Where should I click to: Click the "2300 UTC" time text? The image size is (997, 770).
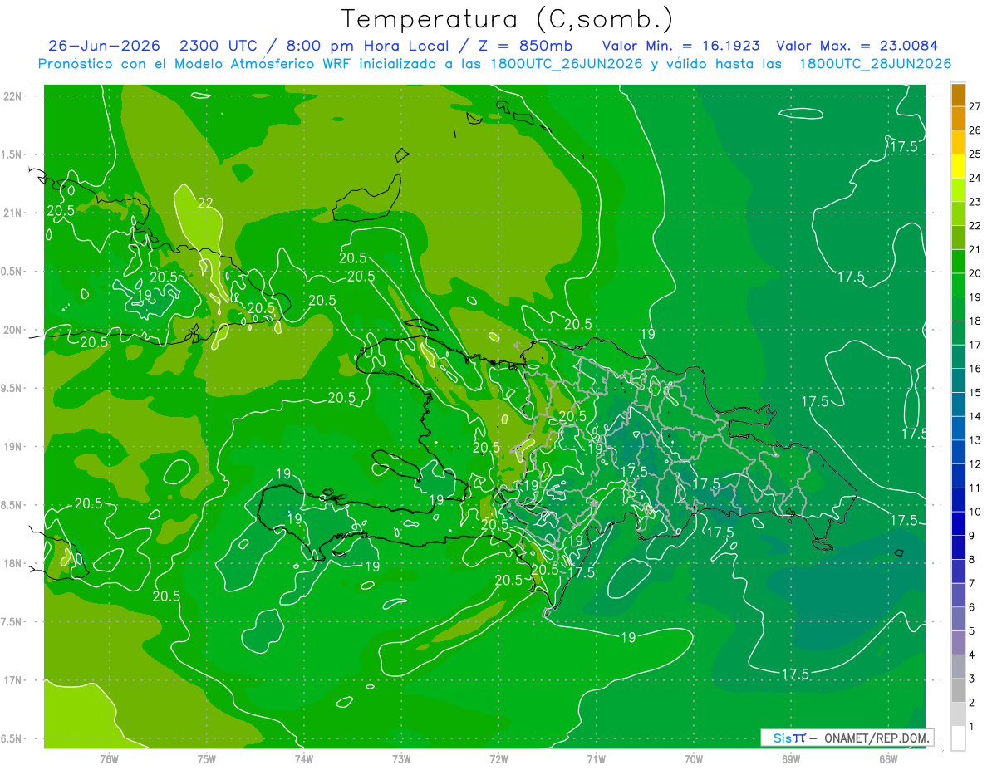219,46
